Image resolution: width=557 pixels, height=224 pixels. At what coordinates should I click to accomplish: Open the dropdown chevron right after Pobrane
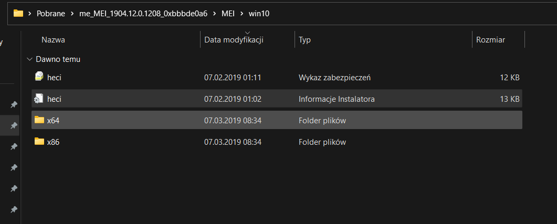pos(71,13)
